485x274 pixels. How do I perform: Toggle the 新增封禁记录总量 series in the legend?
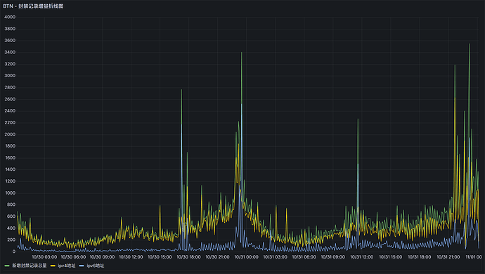click(x=30, y=266)
